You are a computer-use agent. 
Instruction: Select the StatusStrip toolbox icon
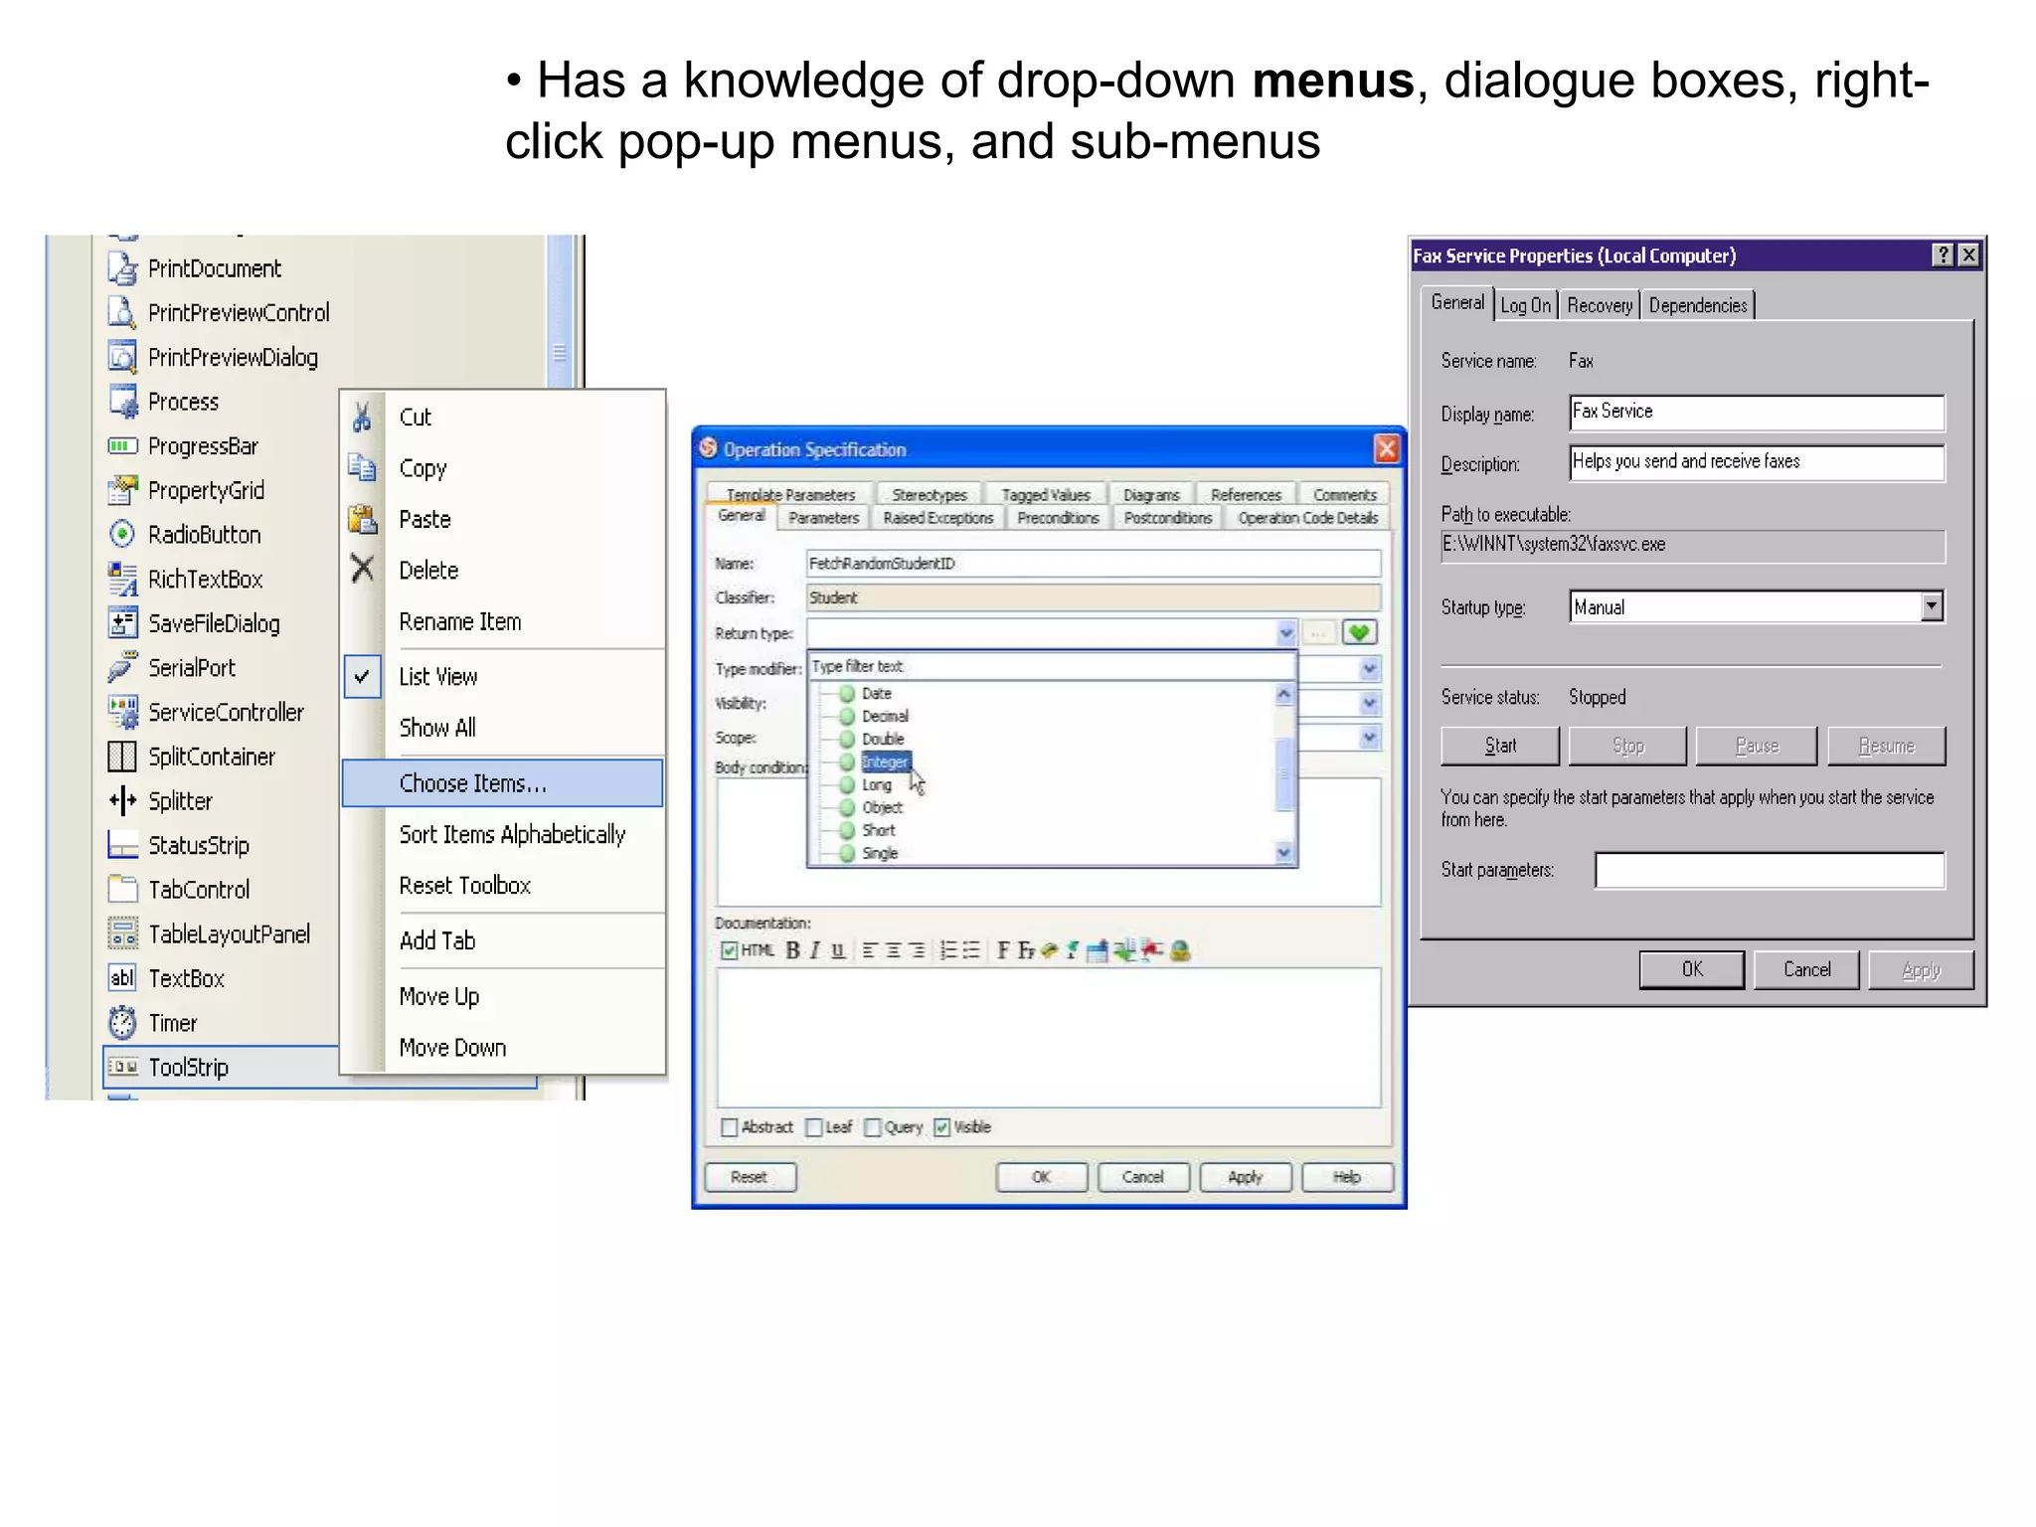click(x=122, y=844)
